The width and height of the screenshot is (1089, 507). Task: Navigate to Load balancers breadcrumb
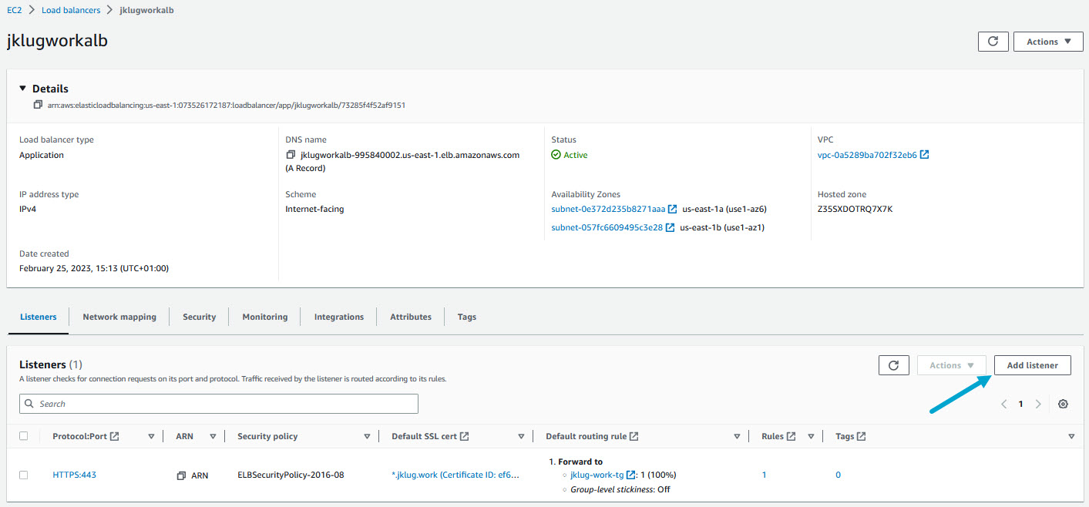click(x=71, y=10)
